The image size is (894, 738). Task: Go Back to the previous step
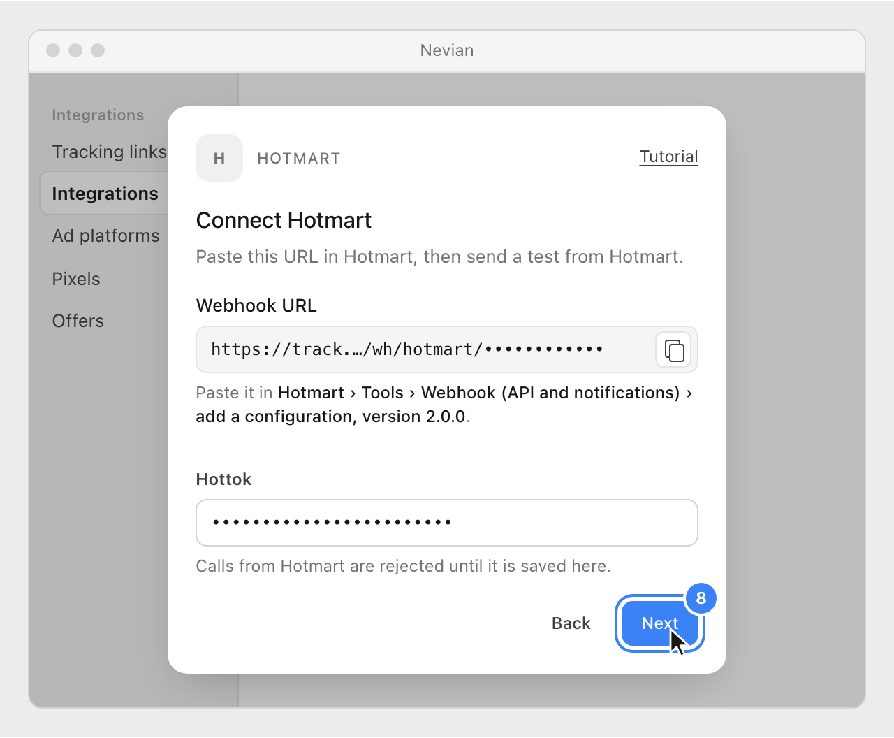point(571,623)
